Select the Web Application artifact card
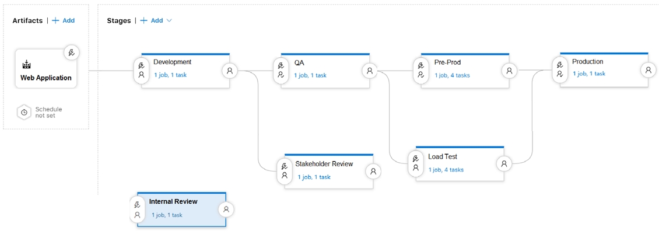The image size is (659, 234). pos(45,73)
